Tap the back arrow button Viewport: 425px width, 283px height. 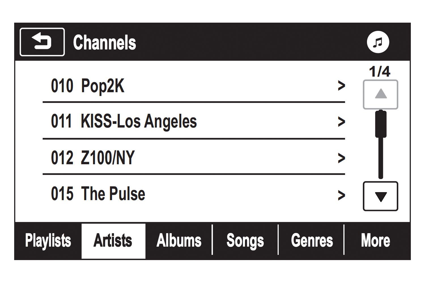click(42, 42)
